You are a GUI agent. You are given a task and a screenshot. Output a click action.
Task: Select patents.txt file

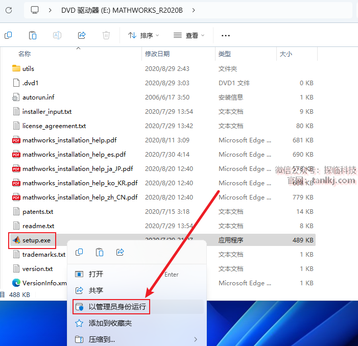(x=38, y=212)
